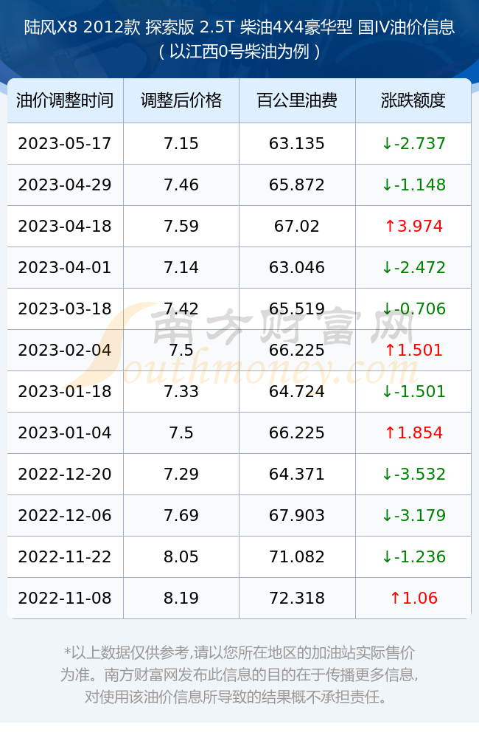
Task: Click the red up arrow beside 3.974
Action: click(x=390, y=227)
